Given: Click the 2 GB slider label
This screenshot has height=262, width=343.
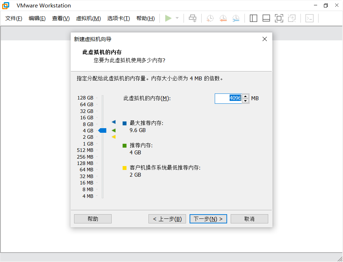Looking at the screenshot, I should pyautogui.click(x=88, y=137).
